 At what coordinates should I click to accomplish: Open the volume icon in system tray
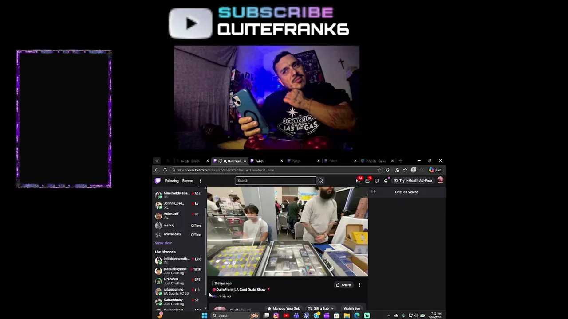click(x=416, y=315)
